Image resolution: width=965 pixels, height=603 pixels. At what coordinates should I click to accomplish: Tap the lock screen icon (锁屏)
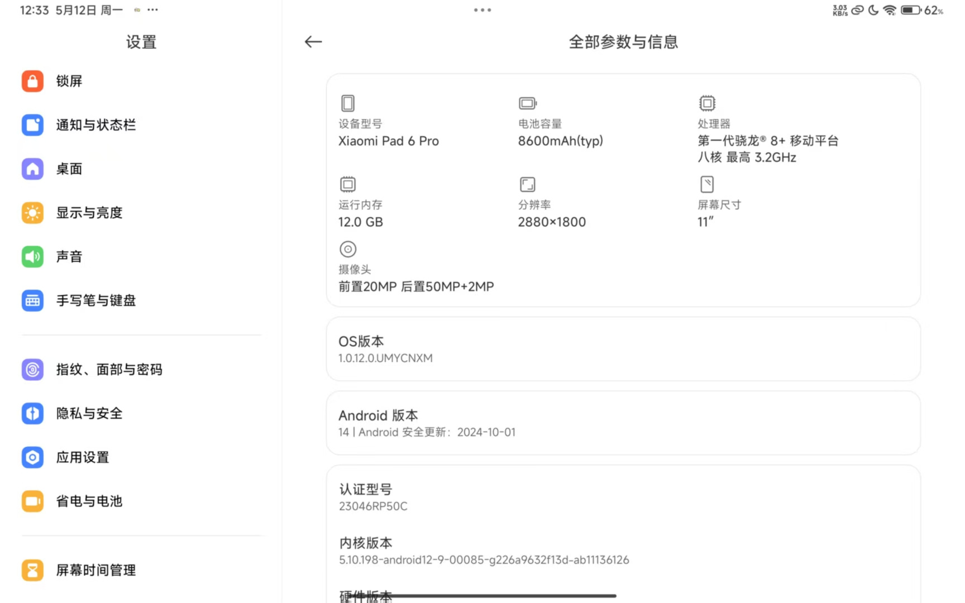32,81
